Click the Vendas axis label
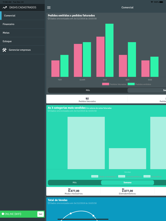 click(127, 172)
